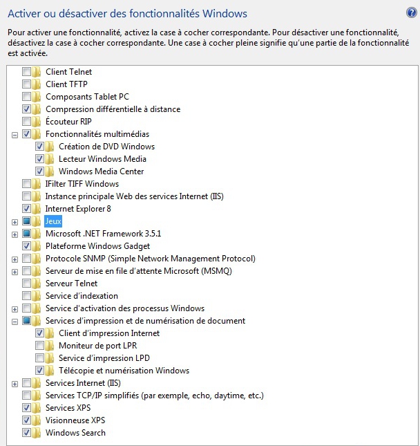Uncheck Client d'impression Internet checkbox
This screenshot has width=420, height=446.
pos(39,333)
